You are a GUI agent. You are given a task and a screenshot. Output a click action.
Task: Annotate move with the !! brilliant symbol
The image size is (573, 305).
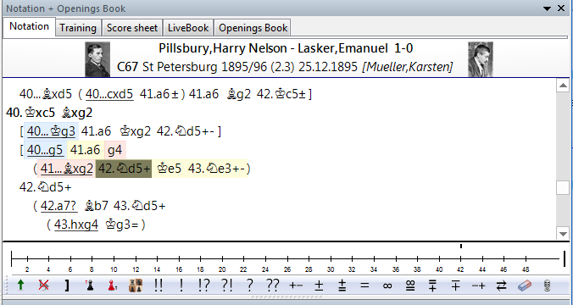tap(159, 285)
